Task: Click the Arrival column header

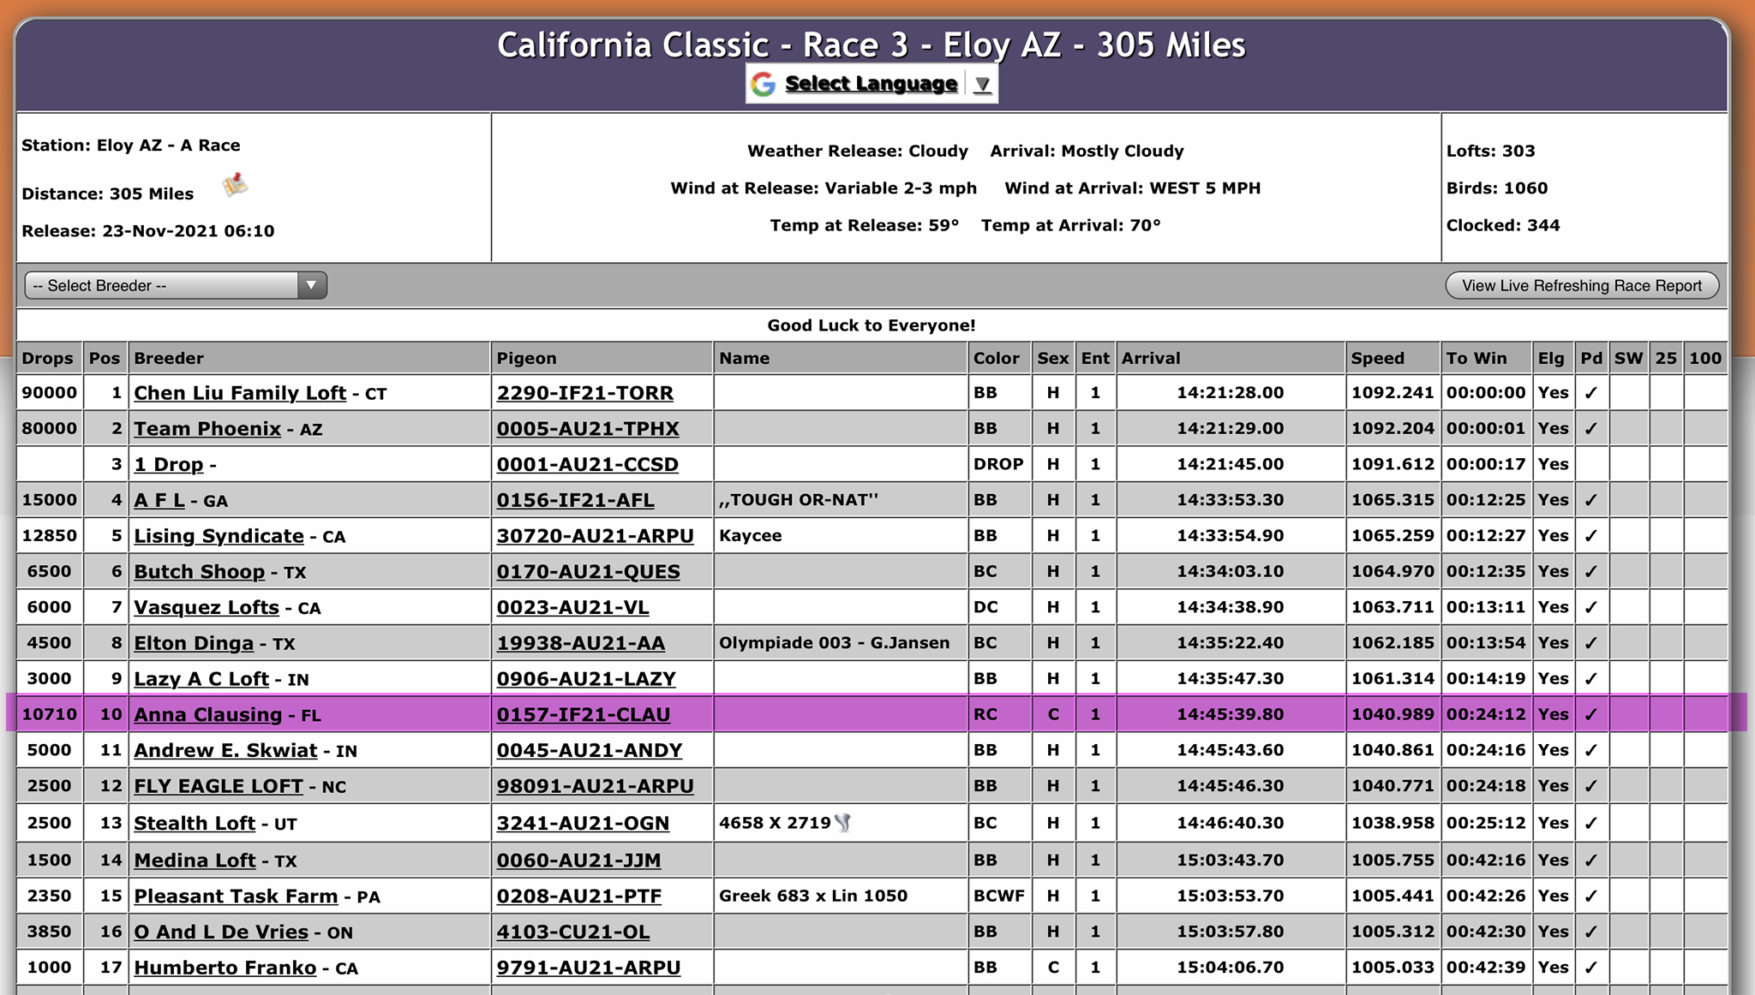Action: (1150, 358)
